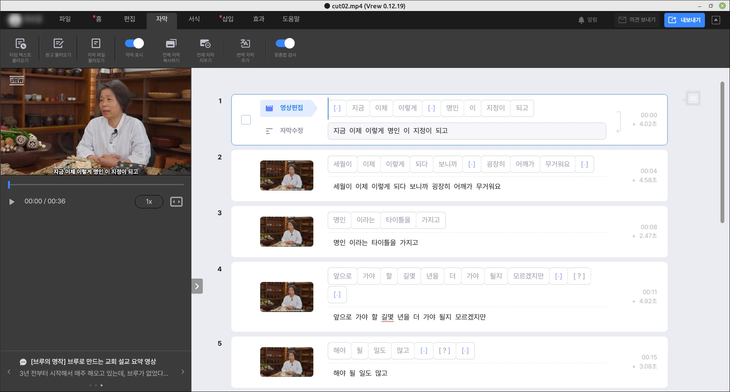Viewport: 730px width, 392px height.
Task: Click the word 길몇 in clip 4
Action: tap(409, 276)
